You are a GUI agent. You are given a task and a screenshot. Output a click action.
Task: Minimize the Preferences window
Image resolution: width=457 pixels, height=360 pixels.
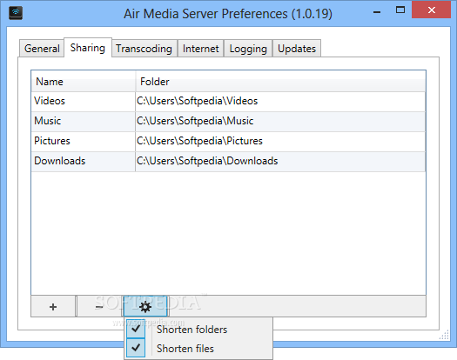377,11
